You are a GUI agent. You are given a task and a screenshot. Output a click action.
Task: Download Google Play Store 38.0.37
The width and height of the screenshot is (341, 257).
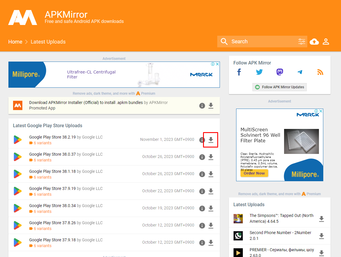[211, 157]
